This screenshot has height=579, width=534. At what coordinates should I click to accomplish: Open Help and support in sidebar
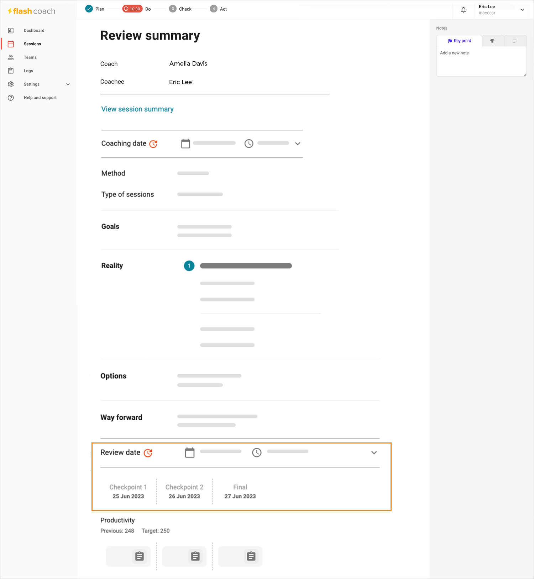click(x=40, y=98)
